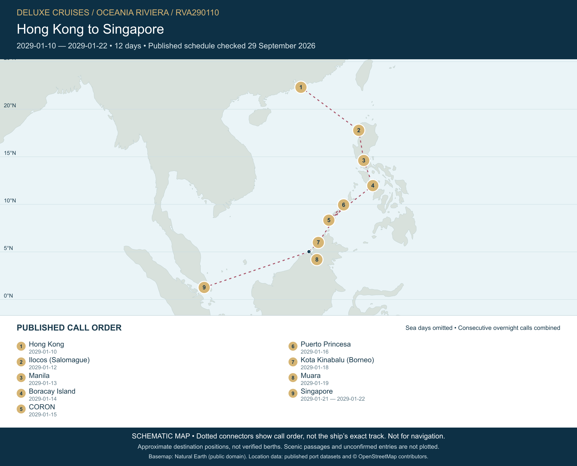Select the Ilocos (Salomague) list entry

pos(59,360)
